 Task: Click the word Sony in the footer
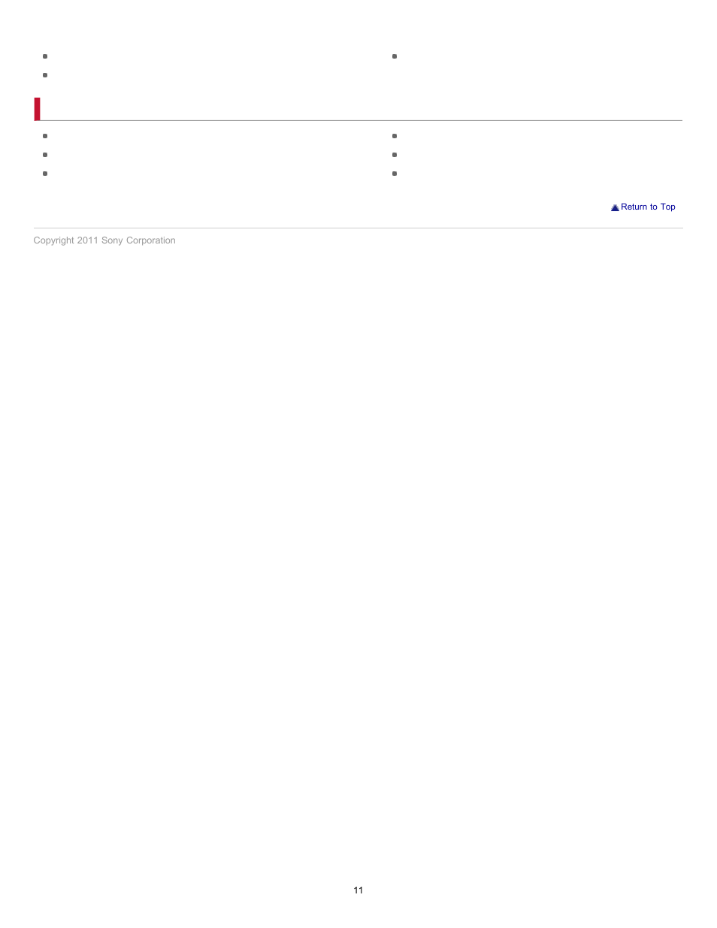point(112,240)
